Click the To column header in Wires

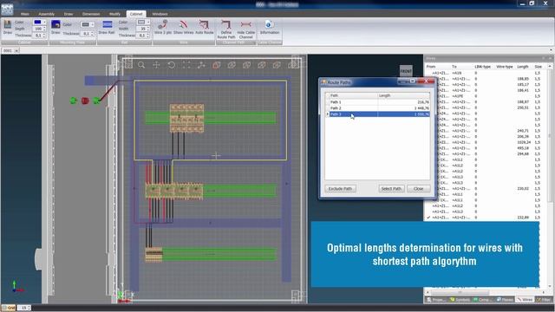tap(454, 67)
